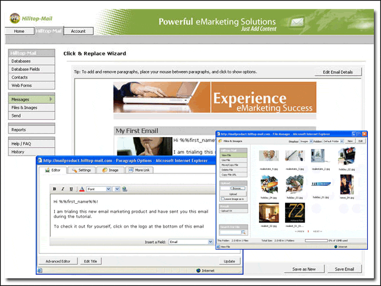Click the magnifier search icon in File Manager
The width and height of the screenshot is (381, 286).
click(x=243, y=232)
